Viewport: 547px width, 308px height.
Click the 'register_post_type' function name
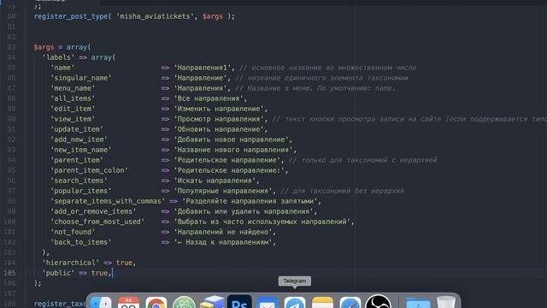pyautogui.click(x=71, y=16)
